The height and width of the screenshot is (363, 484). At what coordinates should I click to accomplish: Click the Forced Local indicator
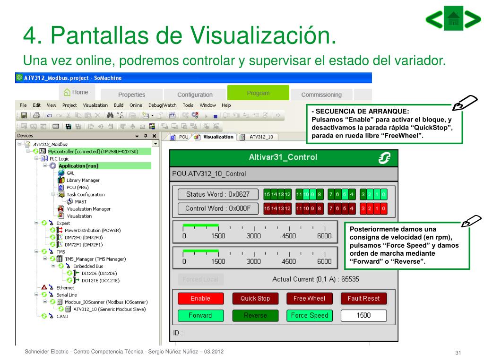(x=200, y=279)
